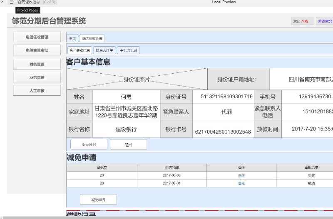The width and height of the screenshot is (333, 219).
Task: Click the ID number 511321198109301719
Action: pos(226,97)
